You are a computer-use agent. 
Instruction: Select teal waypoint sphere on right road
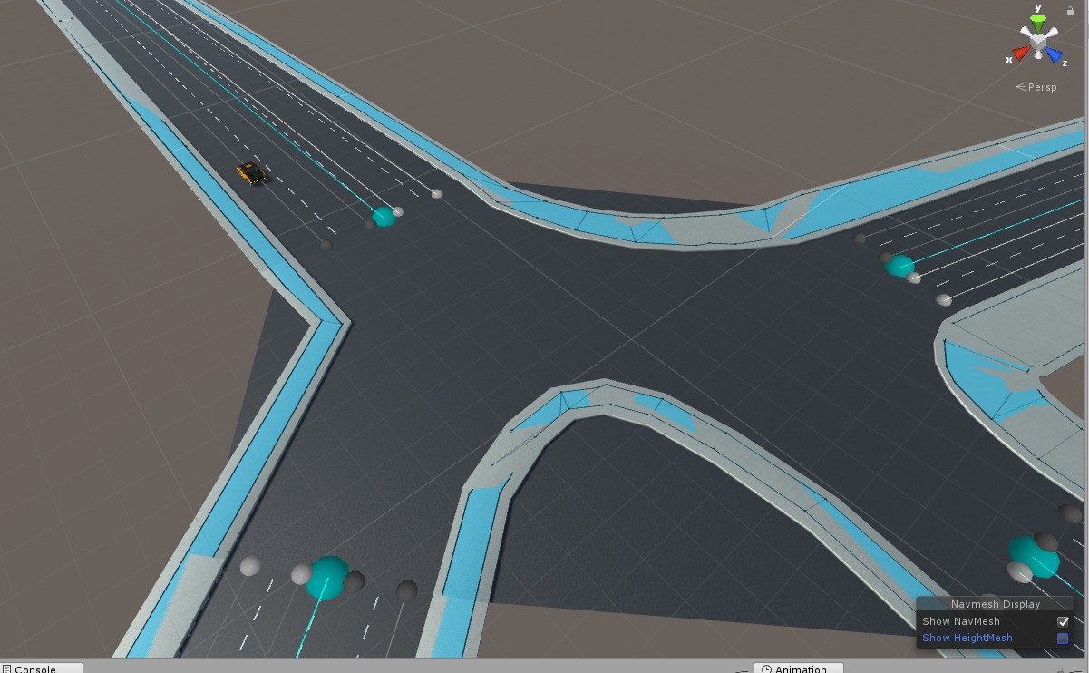tap(899, 265)
